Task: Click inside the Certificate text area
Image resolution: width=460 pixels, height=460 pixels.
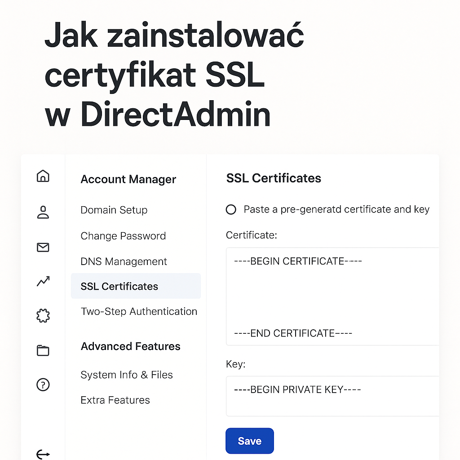Action: (x=332, y=296)
